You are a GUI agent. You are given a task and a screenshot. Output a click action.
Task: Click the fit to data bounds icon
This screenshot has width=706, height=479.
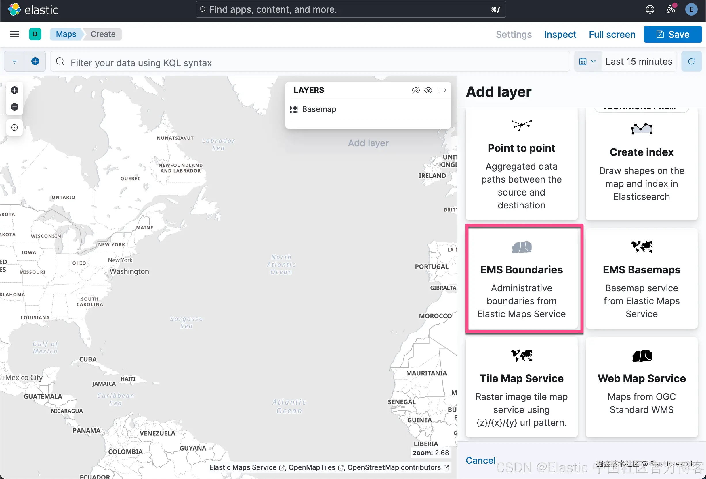click(x=14, y=127)
